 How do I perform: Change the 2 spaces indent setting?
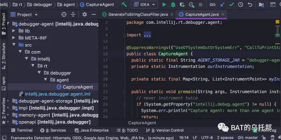(226, 138)
